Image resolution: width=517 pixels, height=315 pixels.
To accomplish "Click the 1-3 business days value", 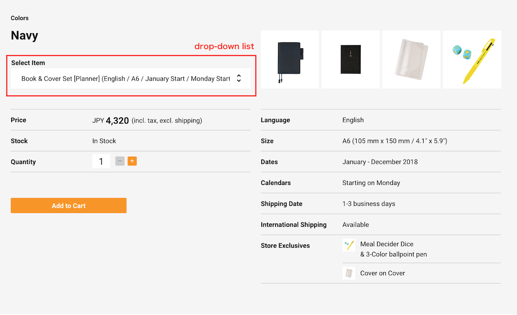I will pos(368,204).
